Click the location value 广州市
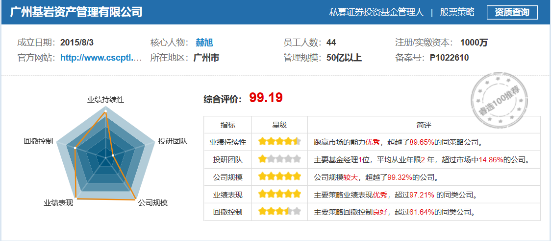This screenshot has height=241, width=551. tap(206, 58)
